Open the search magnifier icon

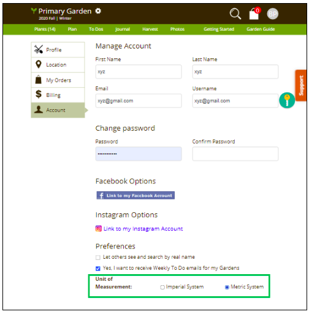point(235,14)
